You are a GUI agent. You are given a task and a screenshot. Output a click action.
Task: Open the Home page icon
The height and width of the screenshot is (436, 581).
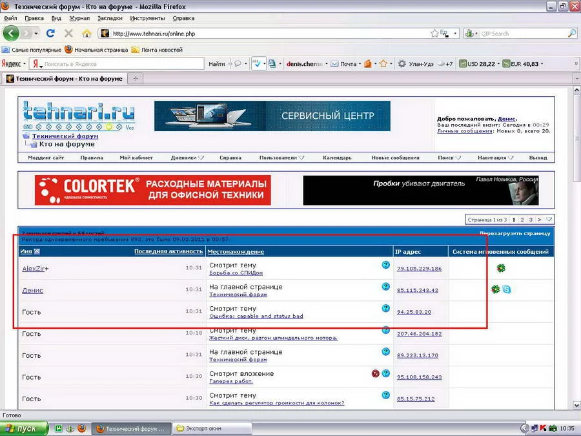[87, 34]
